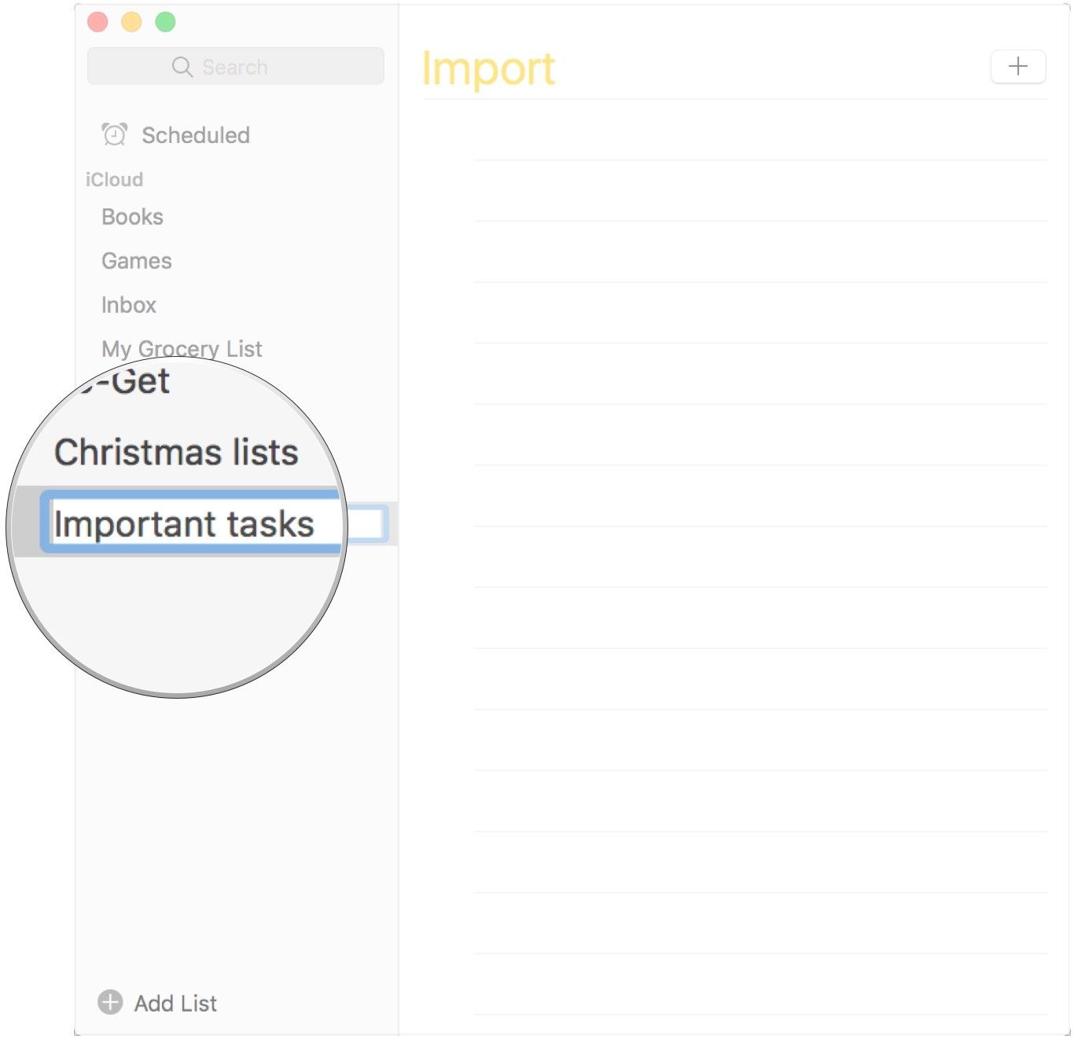Image resolution: width=1074 pixels, height=1039 pixels.
Task: Click the Add List label
Action: point(175,1004)
